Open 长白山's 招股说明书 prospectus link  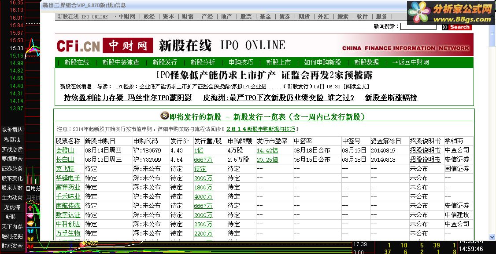point(425,160)
